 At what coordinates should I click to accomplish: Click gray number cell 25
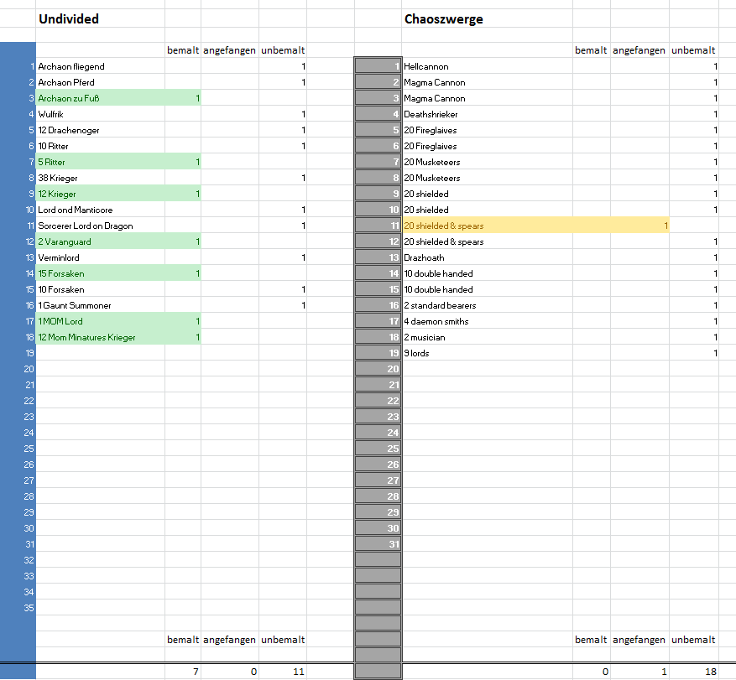[x=378, y=449]
